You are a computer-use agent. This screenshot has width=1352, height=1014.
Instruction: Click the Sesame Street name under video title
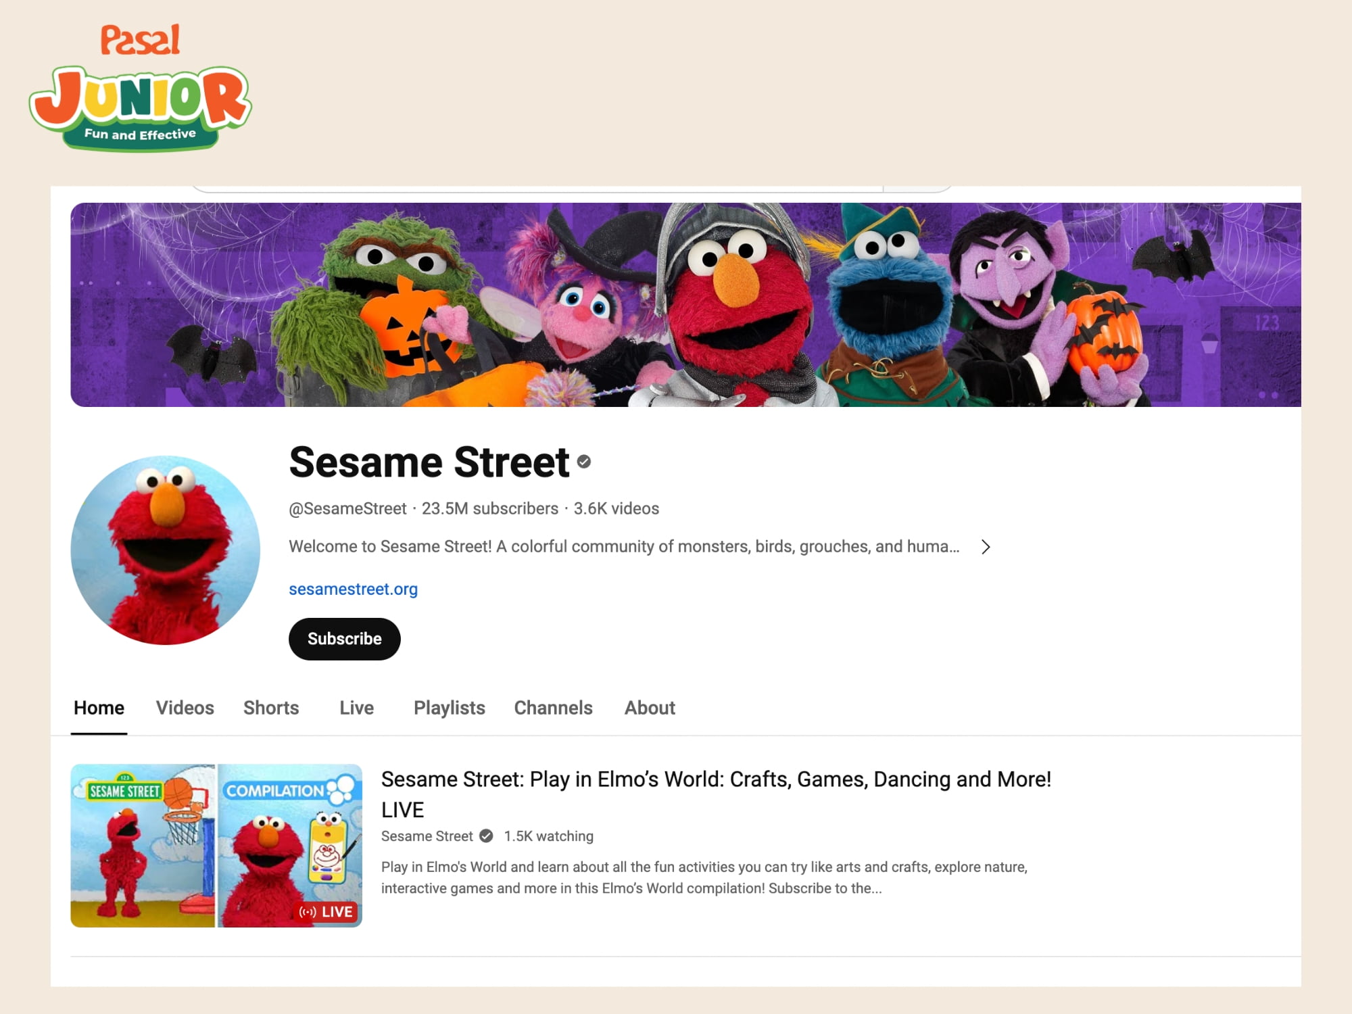(x=427, y=836)
